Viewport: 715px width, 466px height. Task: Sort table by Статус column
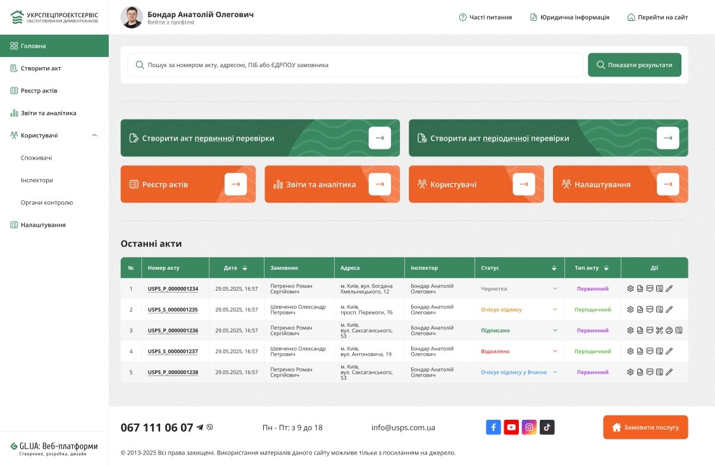554,268
